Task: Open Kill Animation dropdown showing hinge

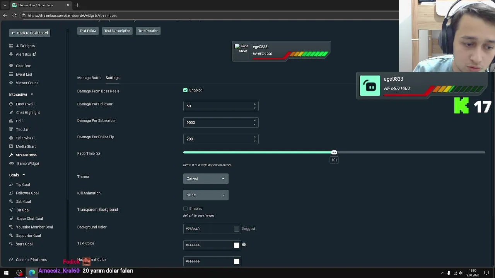Action: (x=206, y=195)
